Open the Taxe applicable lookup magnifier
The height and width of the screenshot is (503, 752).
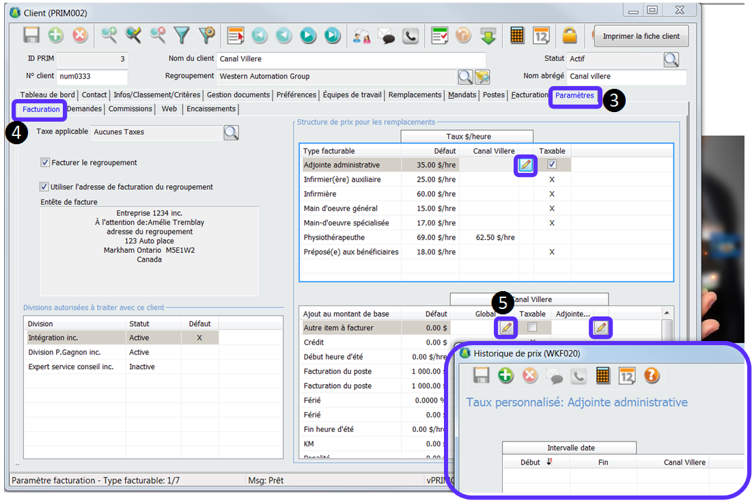point(232,132)
